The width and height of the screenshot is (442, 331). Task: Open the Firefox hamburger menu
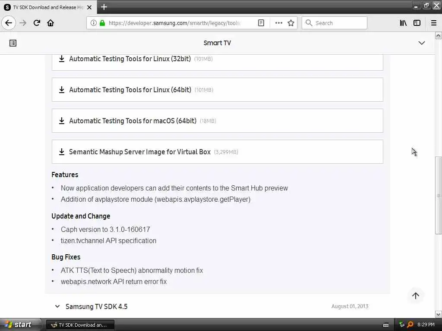pos(433,23)
